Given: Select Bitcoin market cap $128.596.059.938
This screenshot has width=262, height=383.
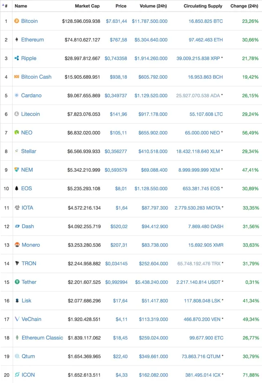Looking at the screenshot, I should [x=81, y=21].
